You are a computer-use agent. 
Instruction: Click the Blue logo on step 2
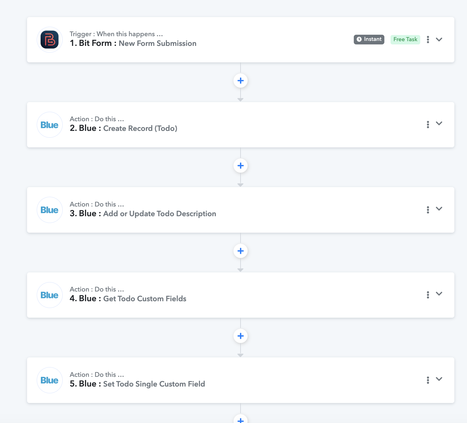49,125
